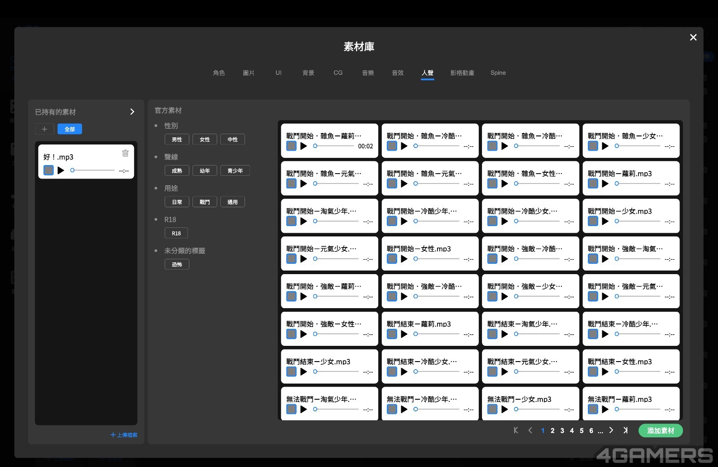Viewport: 718px width, 467px height.
Task: Play the 戰鬥開始・強敵－淘氣 clip
Action: tap(605, 259)
